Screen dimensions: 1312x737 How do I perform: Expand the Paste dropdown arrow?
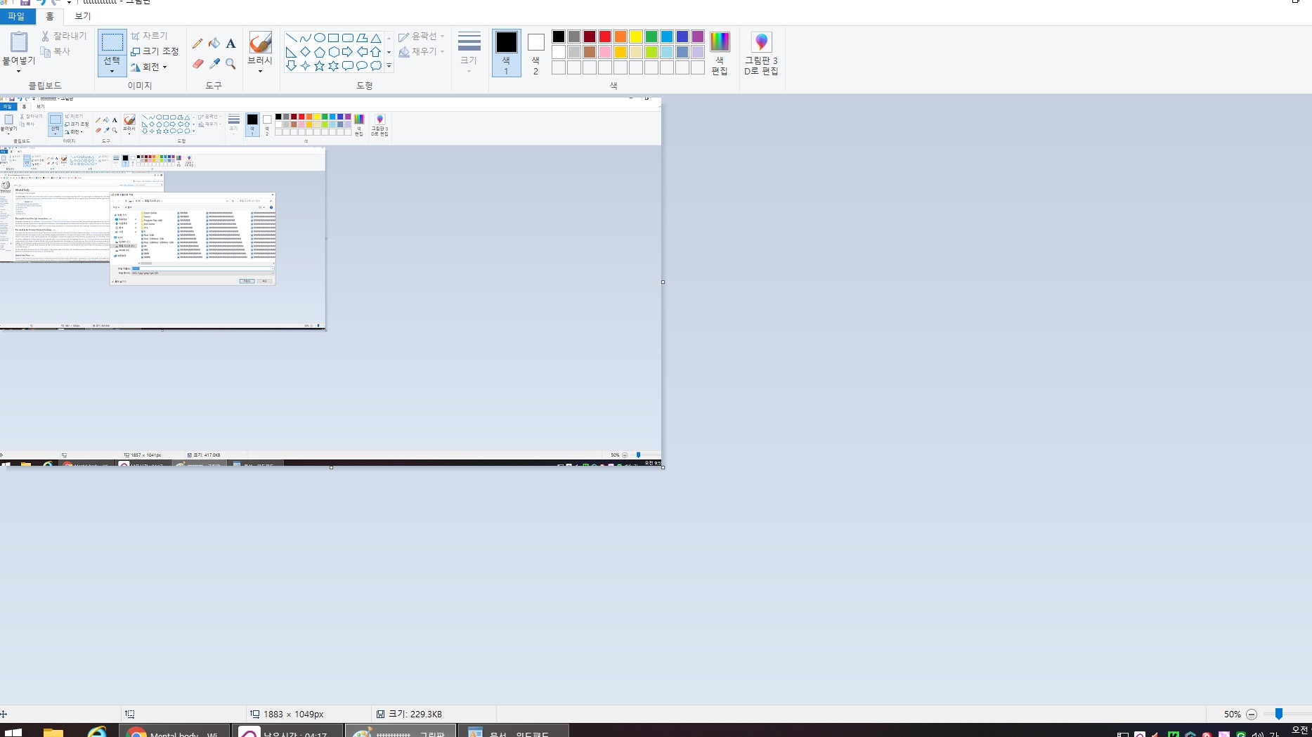tap(19, 72)
